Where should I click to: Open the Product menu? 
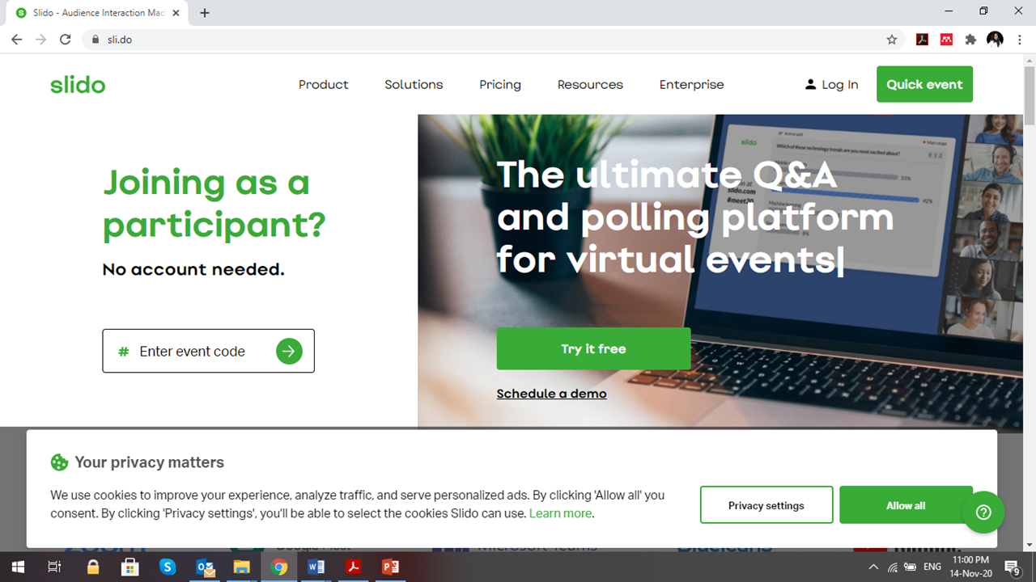(323, 84)
